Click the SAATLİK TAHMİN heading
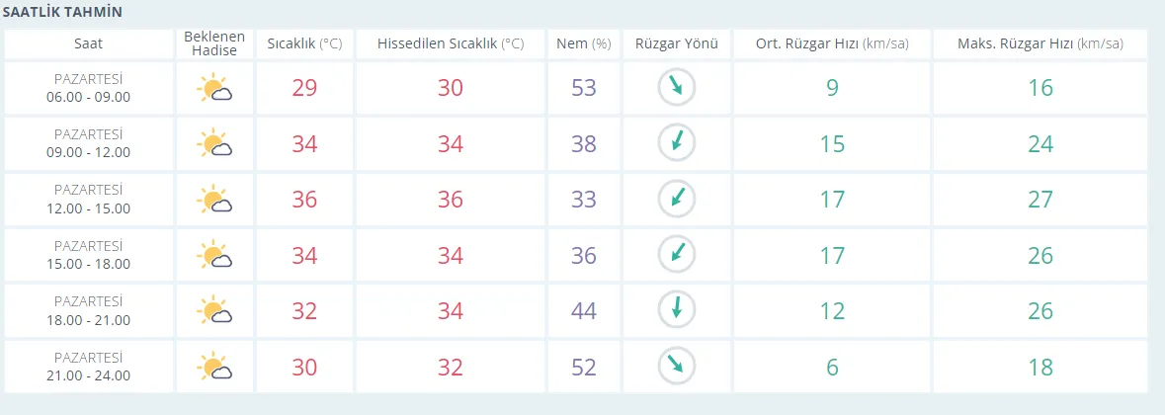 click(x=61, y=12)
